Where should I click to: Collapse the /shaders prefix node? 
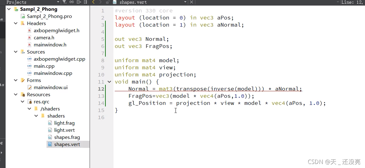[x=29, y=109]
